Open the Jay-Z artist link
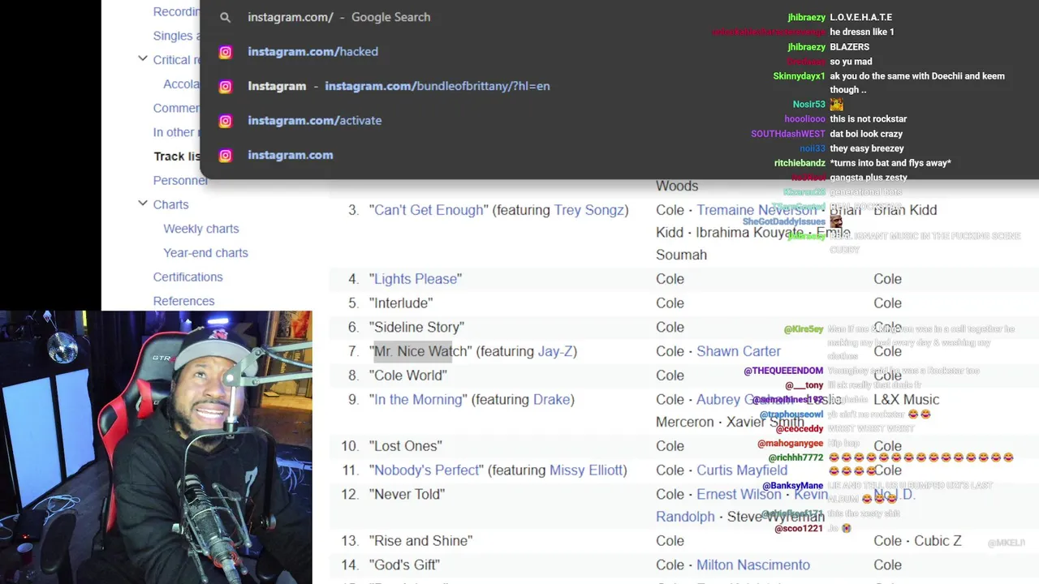Screen dimensions: 1039x584 tap(555, 351)
